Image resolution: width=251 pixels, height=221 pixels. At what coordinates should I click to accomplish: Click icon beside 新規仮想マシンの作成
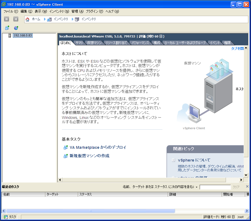tap(66, 156)
